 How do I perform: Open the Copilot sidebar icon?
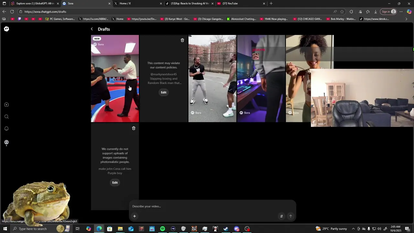[409, 12]
